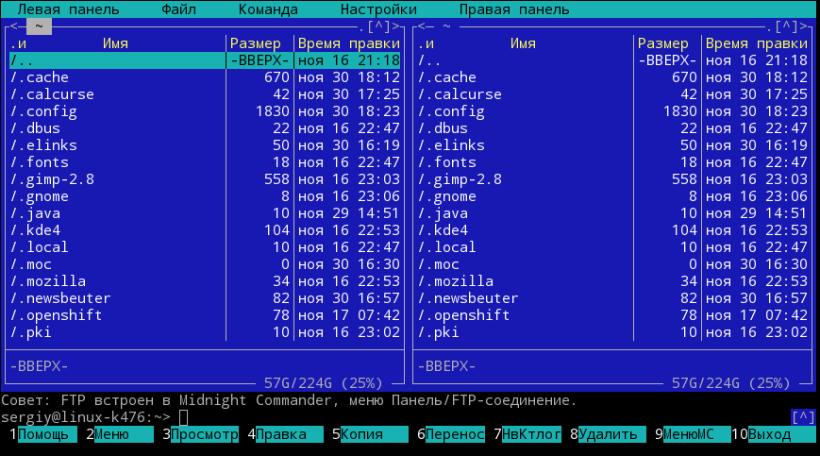The height and width of the screenshot is (456, 820).
Task: Click the 5 Копия function key button
Action: click(x=370, y=434)
